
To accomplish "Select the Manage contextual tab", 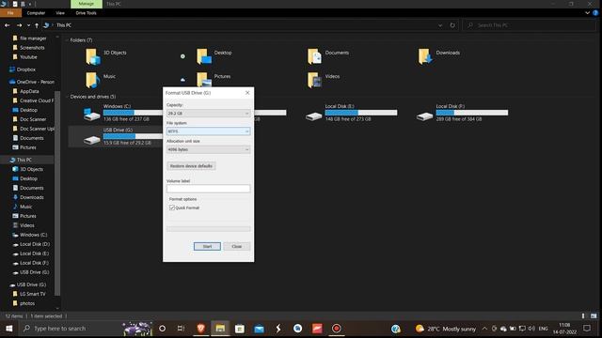I will 86,4.
